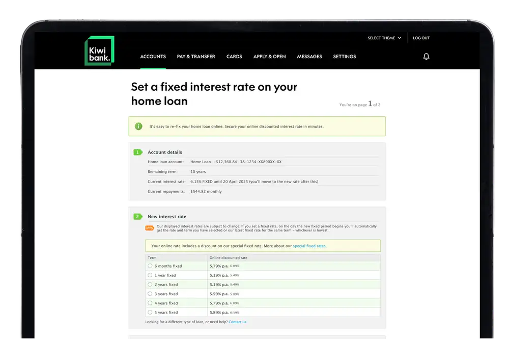The image size is (509, 339).
Task: Click the special fixed rates link
Action: (x=310, y=246)
